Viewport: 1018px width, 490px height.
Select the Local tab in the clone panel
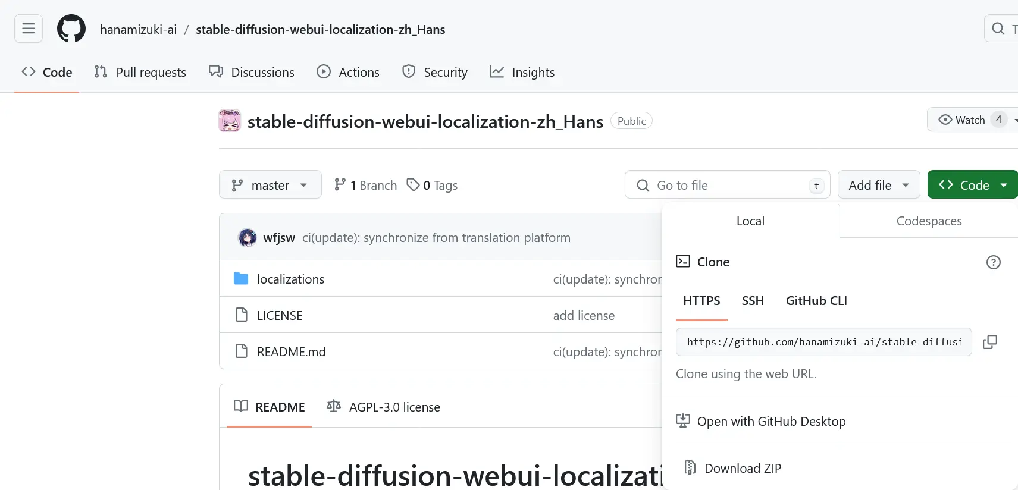pos(750,221)
